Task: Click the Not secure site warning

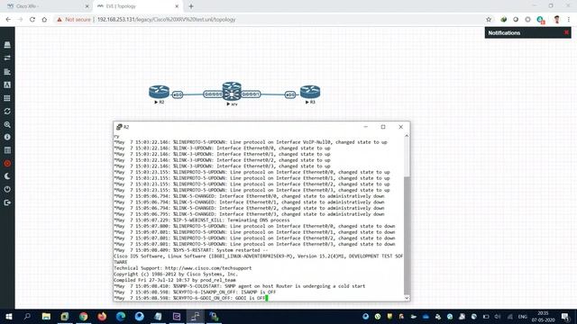Action: (74, 20)
